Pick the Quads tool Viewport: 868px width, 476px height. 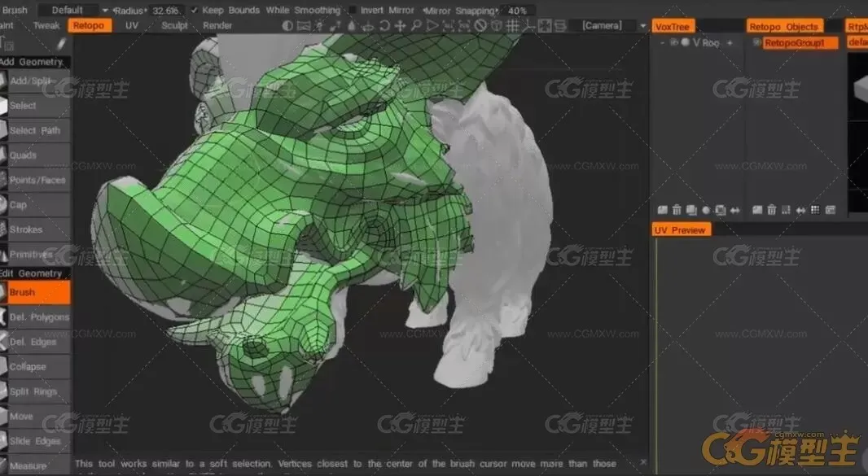pyautogui.click(x=36, y=155)
